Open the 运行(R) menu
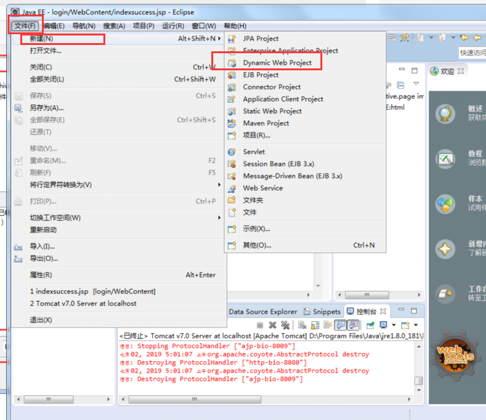486x420 pixels. click(x=173, y=26)
